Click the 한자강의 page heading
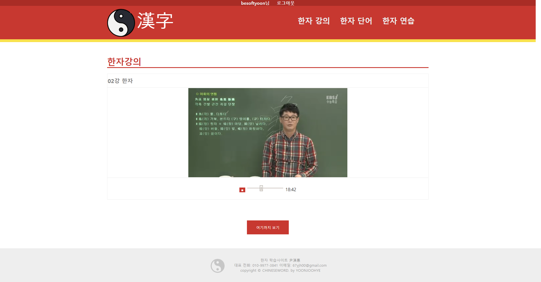Screen dimensions: 541x282 [124, 62]
